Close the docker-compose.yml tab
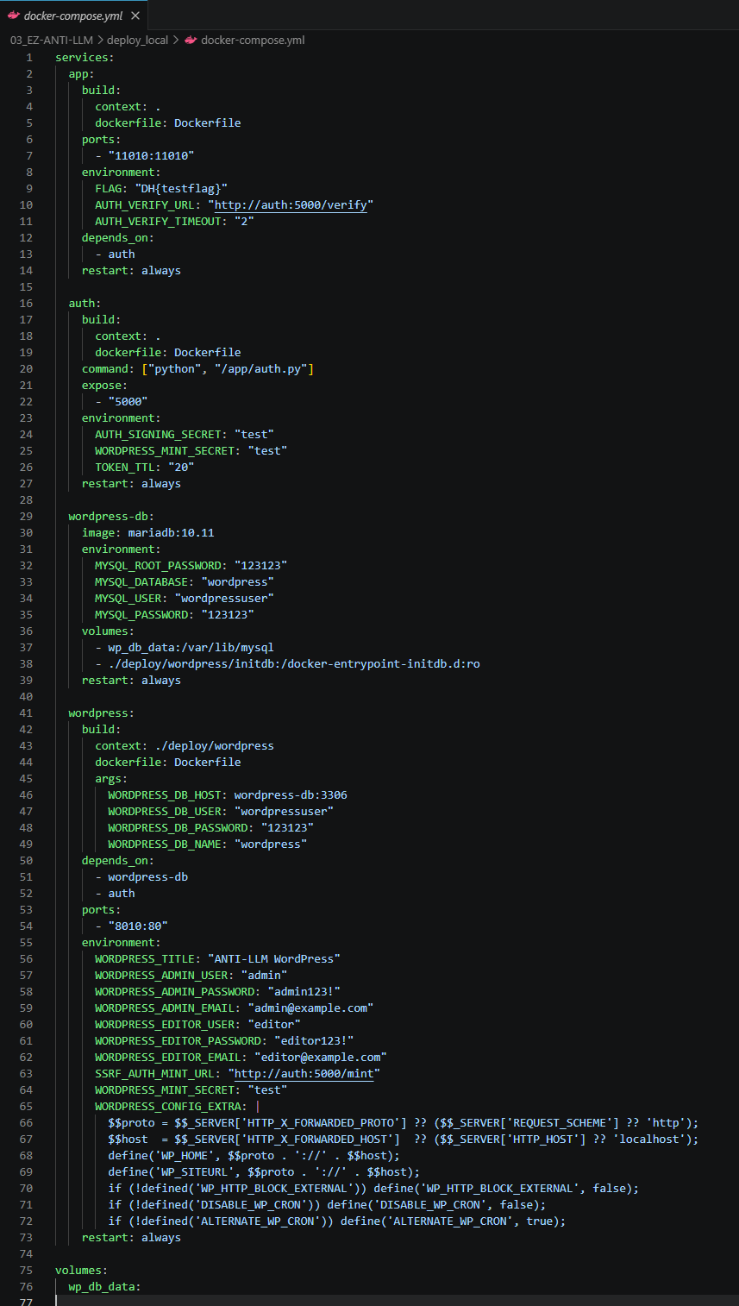The image size is (739, 1306). [x=135, y=16]
